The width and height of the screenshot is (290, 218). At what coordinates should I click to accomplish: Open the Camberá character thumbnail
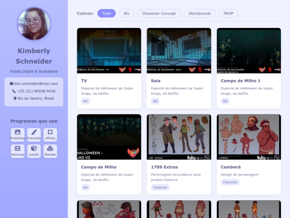[249, 137]
